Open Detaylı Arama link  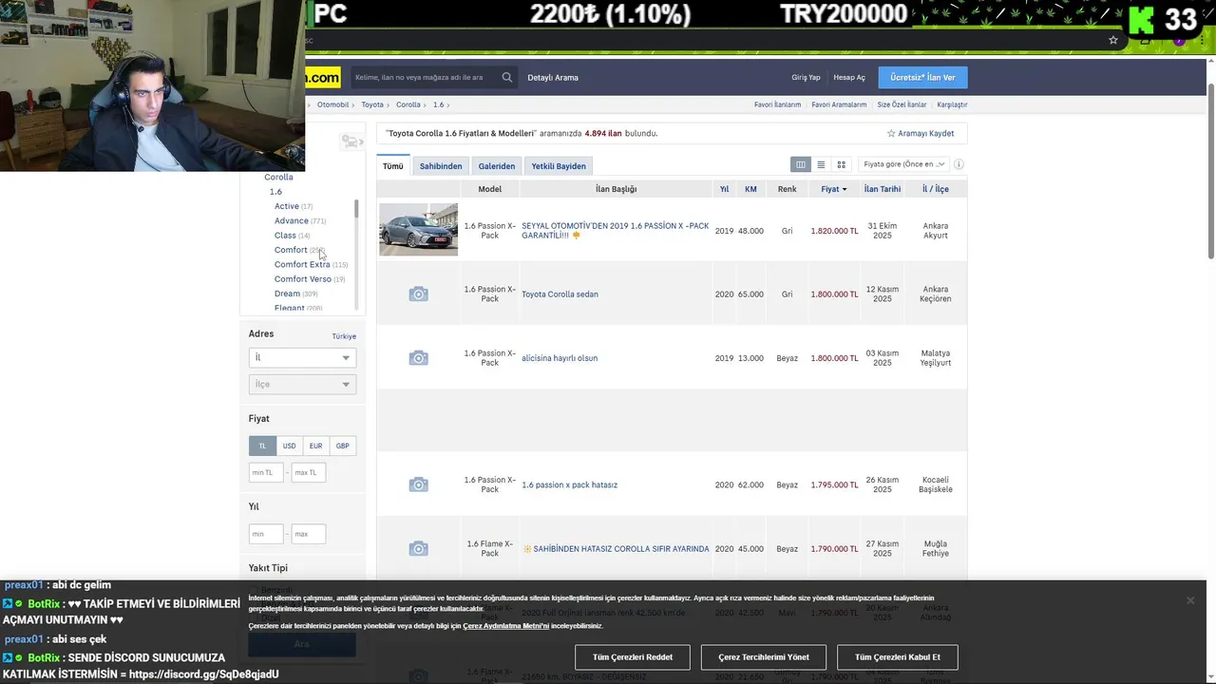click(553, 78)
